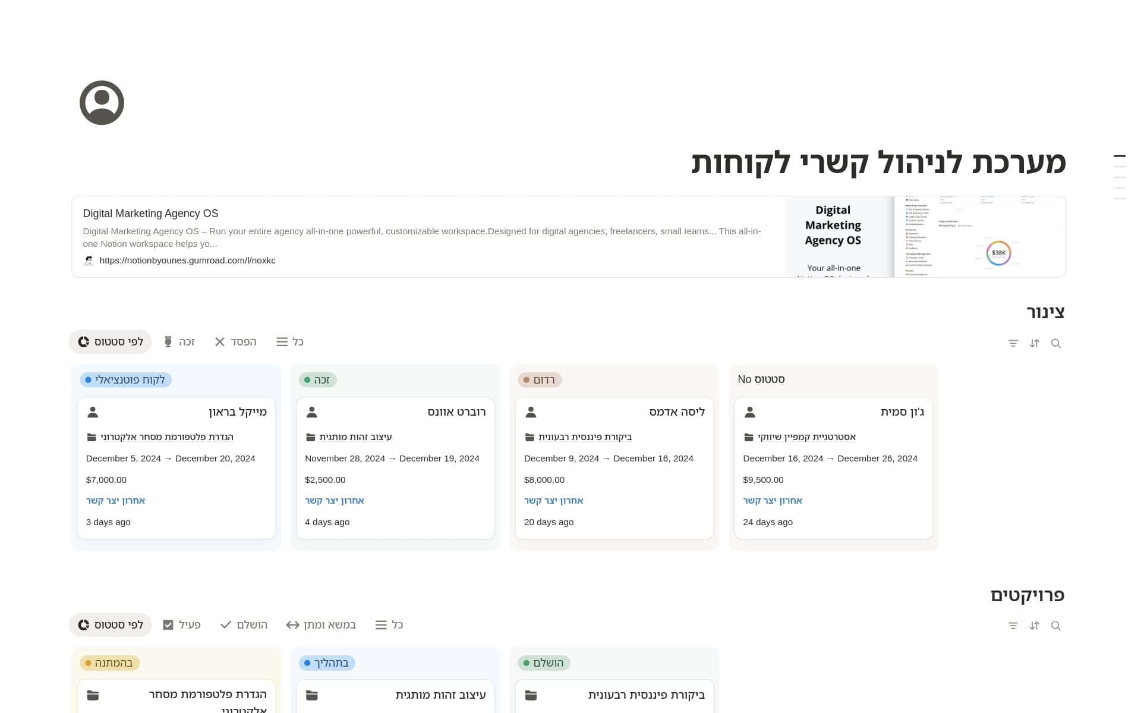Click the search icon in the צינור section
The height and width of the screenshot is (713, 1141).
(1055, 343)
